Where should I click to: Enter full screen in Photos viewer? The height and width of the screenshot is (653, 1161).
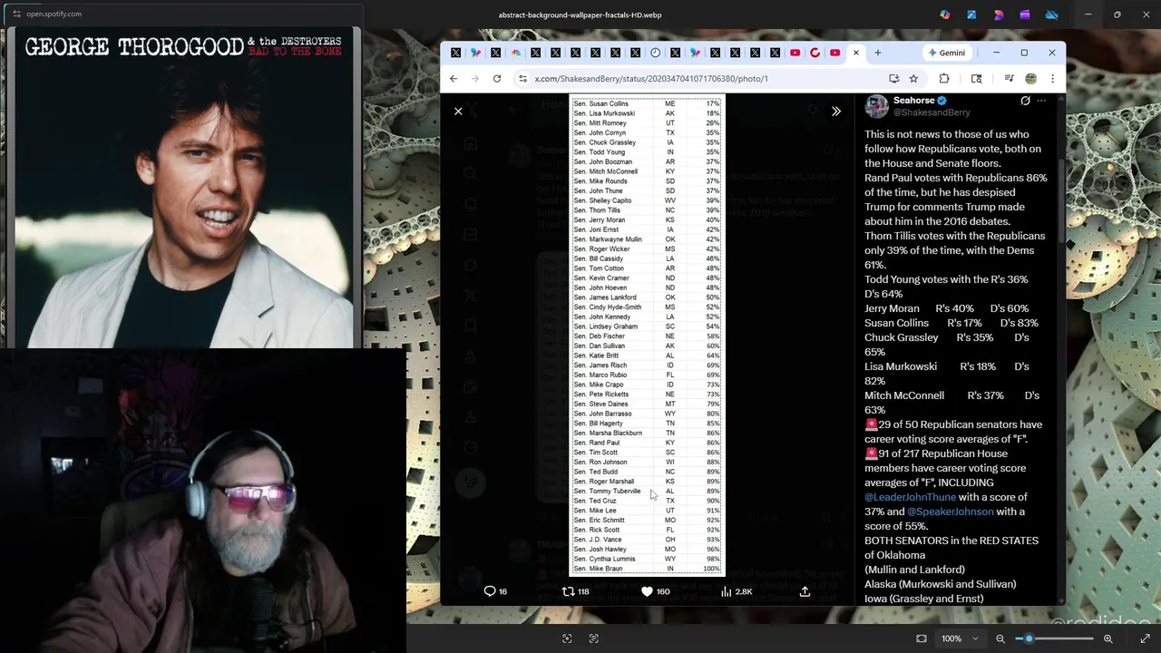[1145, 638]
